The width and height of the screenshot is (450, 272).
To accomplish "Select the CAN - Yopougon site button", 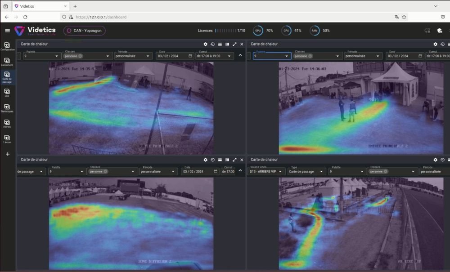I will (x=85, y=31).
